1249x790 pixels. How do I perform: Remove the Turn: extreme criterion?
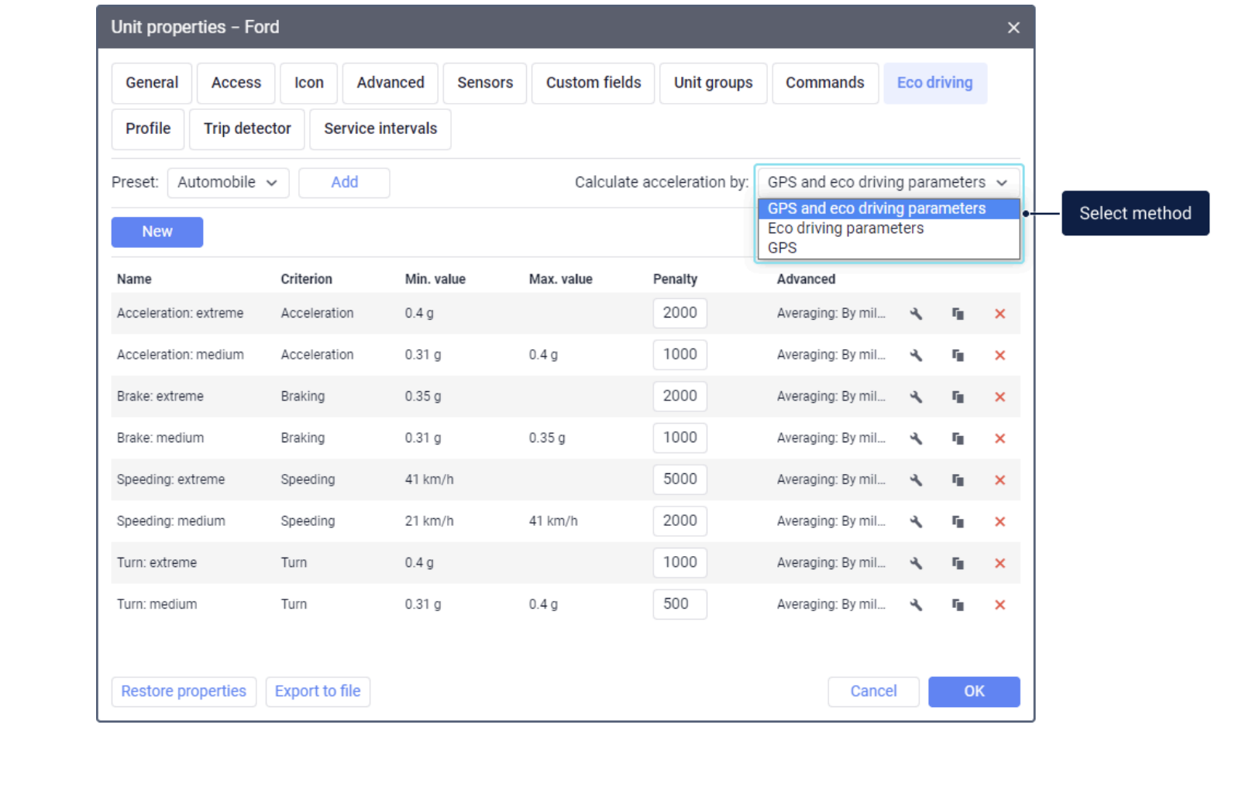pyautogui.click(x=1000, y=564)
